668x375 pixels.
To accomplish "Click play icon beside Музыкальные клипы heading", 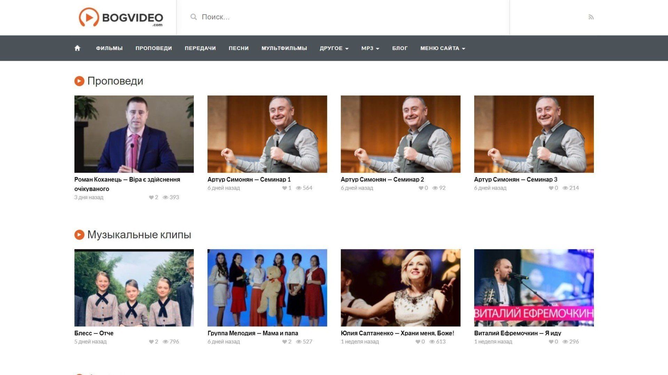I will click(79, 235).
